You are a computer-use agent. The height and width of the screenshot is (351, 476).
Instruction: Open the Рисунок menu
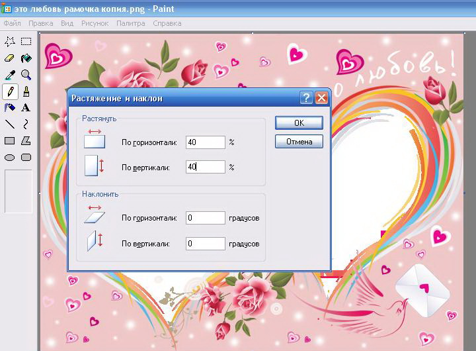coord(95,23)
